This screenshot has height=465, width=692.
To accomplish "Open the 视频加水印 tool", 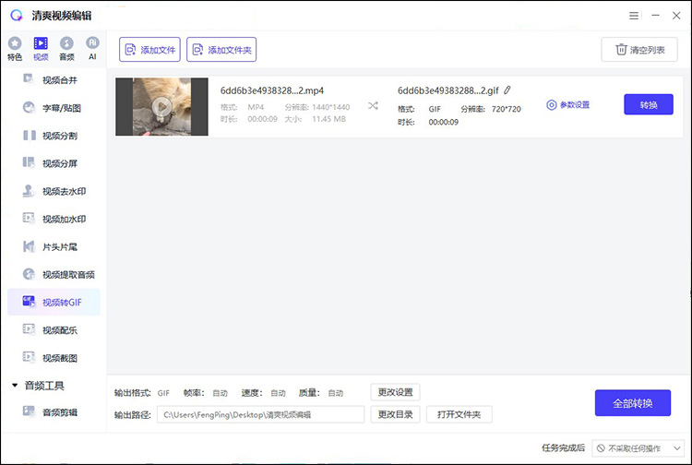I will 54,219.
